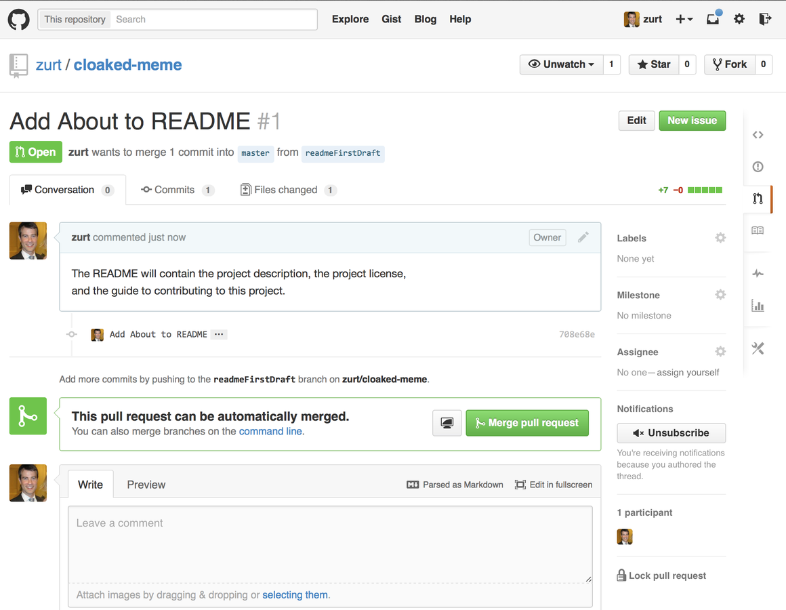View the forks count
786x610 pixels.
[x=764, y=64]
